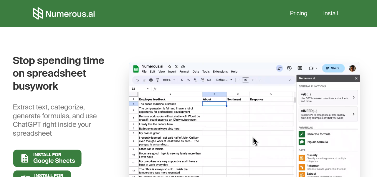Click the Generate formula pencil icon
Image resolution: width=377 pixels, height=177 pixels.
302,134
